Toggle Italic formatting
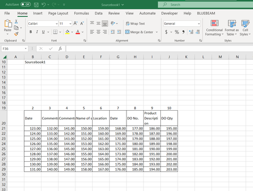Screen dimensions: 253x191 37,32
